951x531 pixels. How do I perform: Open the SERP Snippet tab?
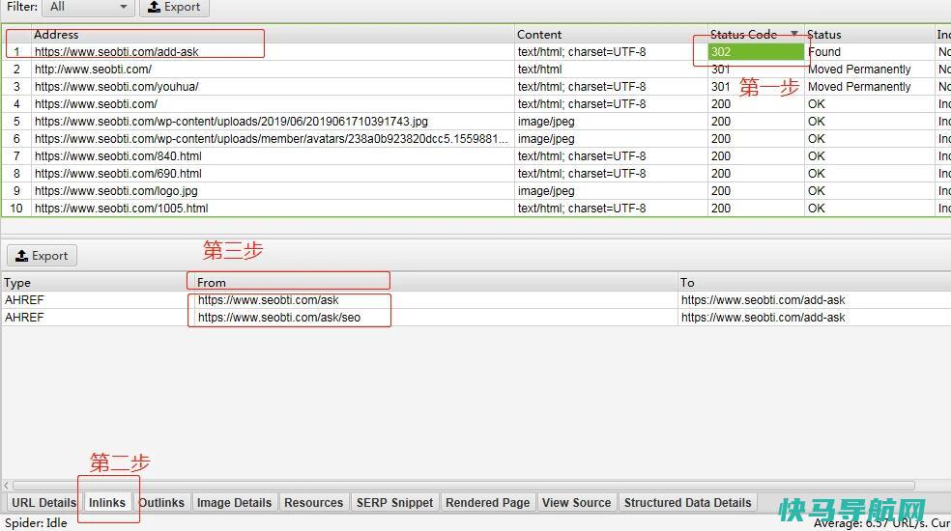(x=395, y=502)
